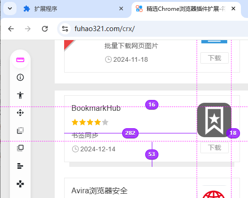
Task: Download the 批量下载网页图片 extension
Action: [215, 58]
